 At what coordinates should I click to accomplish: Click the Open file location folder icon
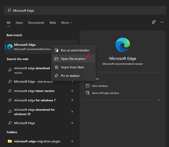[56, 59]
